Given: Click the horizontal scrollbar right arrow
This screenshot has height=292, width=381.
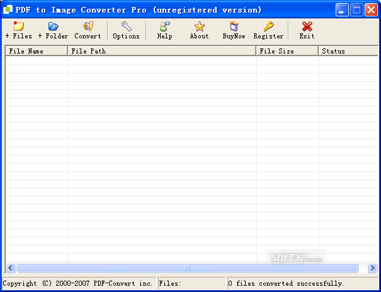Looking at the screenshot, I should pos(372,267).
